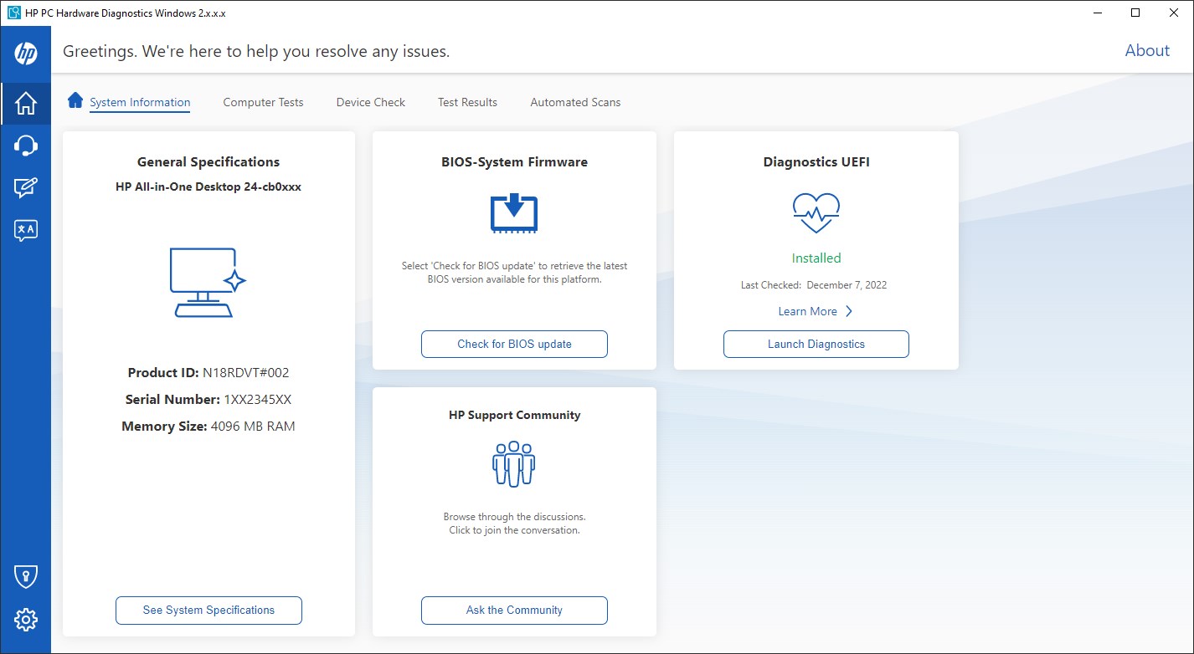Open the Automated Scans tab
Viewport: 1194px width, 654px height.
[574, 101]
